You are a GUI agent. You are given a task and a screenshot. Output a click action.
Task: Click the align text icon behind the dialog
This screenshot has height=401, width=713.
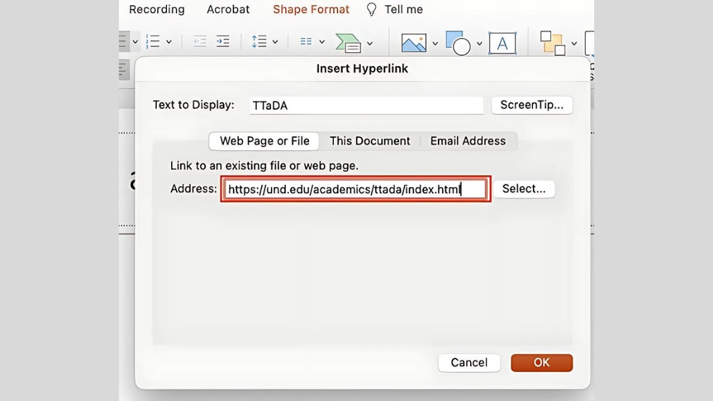click(124, 70)
